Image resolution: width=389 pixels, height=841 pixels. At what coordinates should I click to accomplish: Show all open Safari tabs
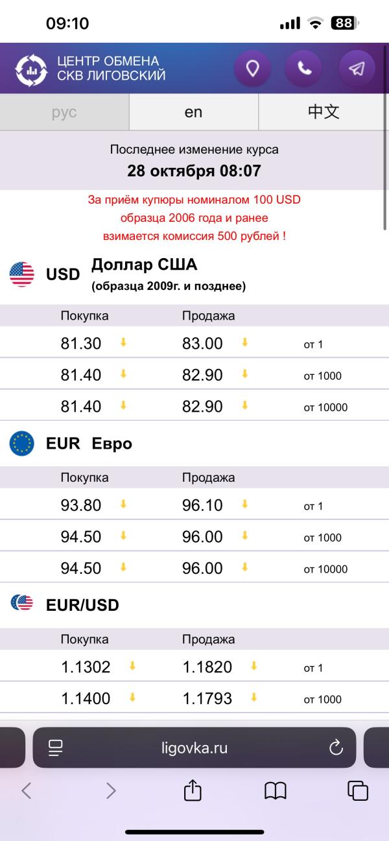coord(358,790)
